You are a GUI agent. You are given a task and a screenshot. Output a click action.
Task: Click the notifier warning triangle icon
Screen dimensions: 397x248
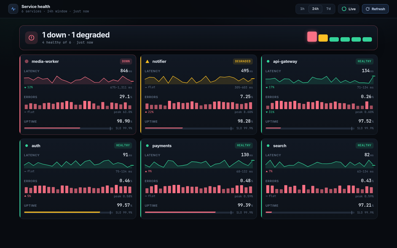click(147, 61)
